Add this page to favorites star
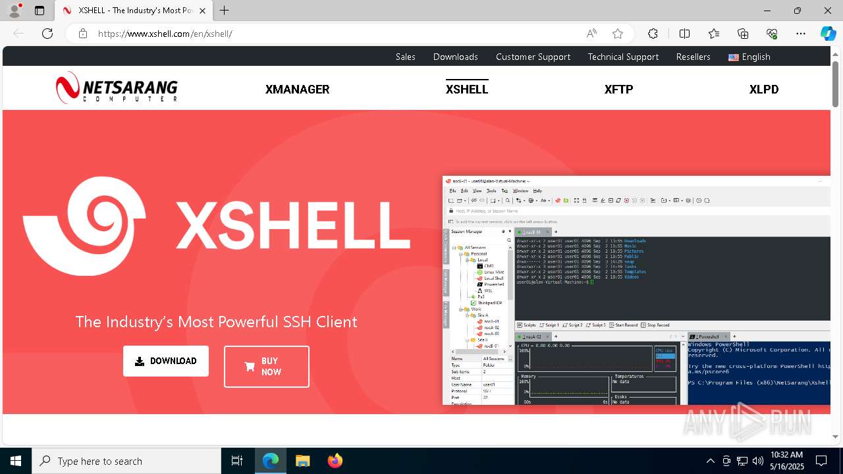 [x=617, y=34]
